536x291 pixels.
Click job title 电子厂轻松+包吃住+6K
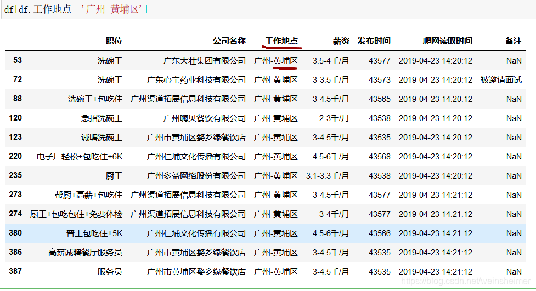tap(80, 156)
